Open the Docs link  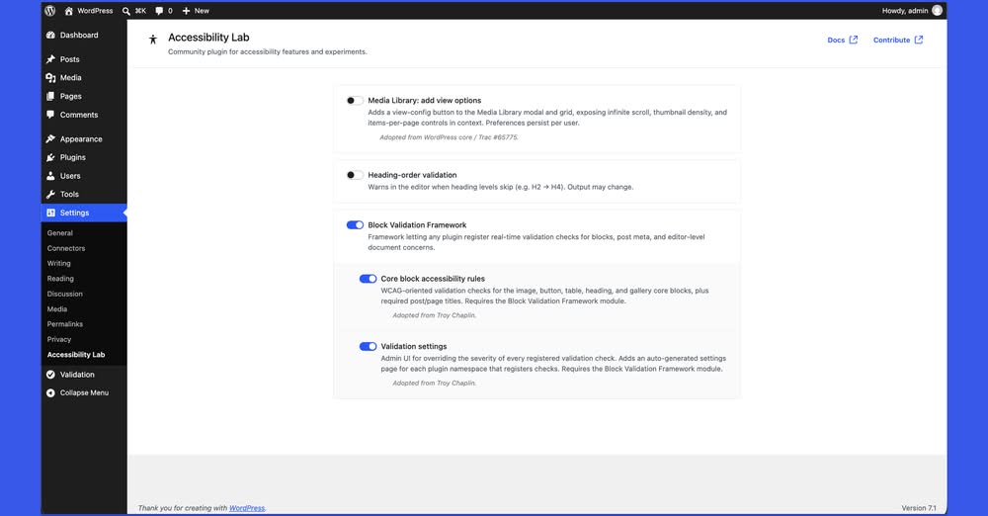[x=843, y=40]
